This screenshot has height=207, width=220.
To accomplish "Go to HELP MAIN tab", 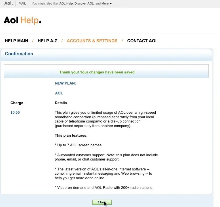I will tap(16, 41).
